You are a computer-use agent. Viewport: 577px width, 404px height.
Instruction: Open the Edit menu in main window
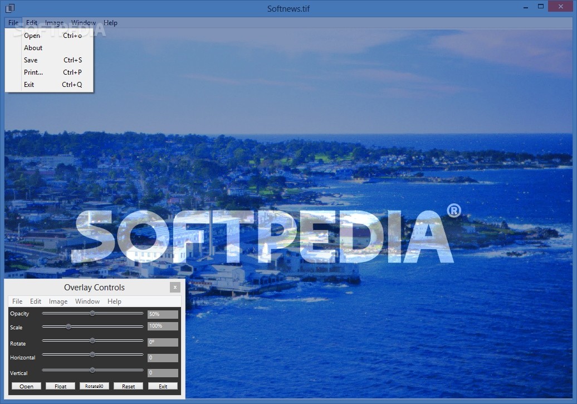click(32, 23)
